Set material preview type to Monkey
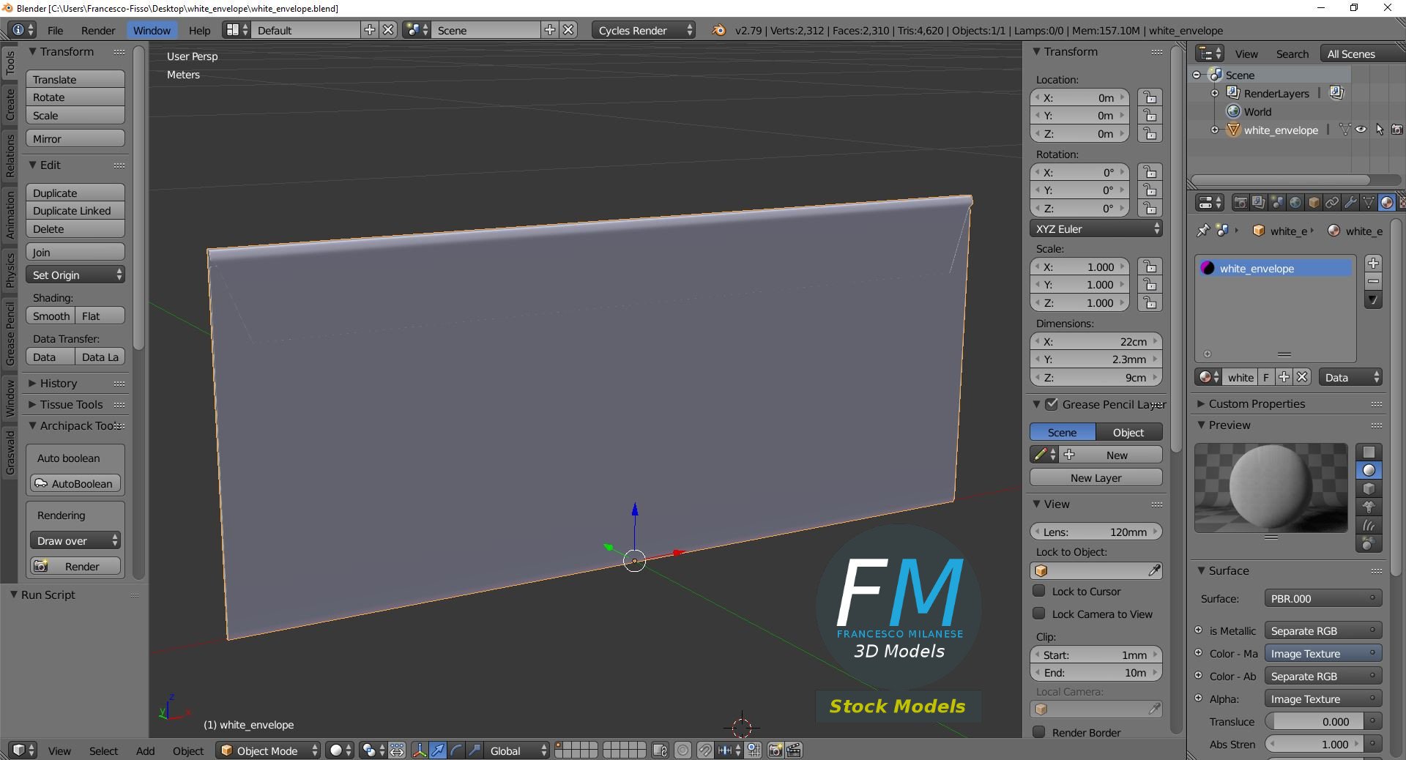This screenshot has height=760, width=1406. 1369,507
